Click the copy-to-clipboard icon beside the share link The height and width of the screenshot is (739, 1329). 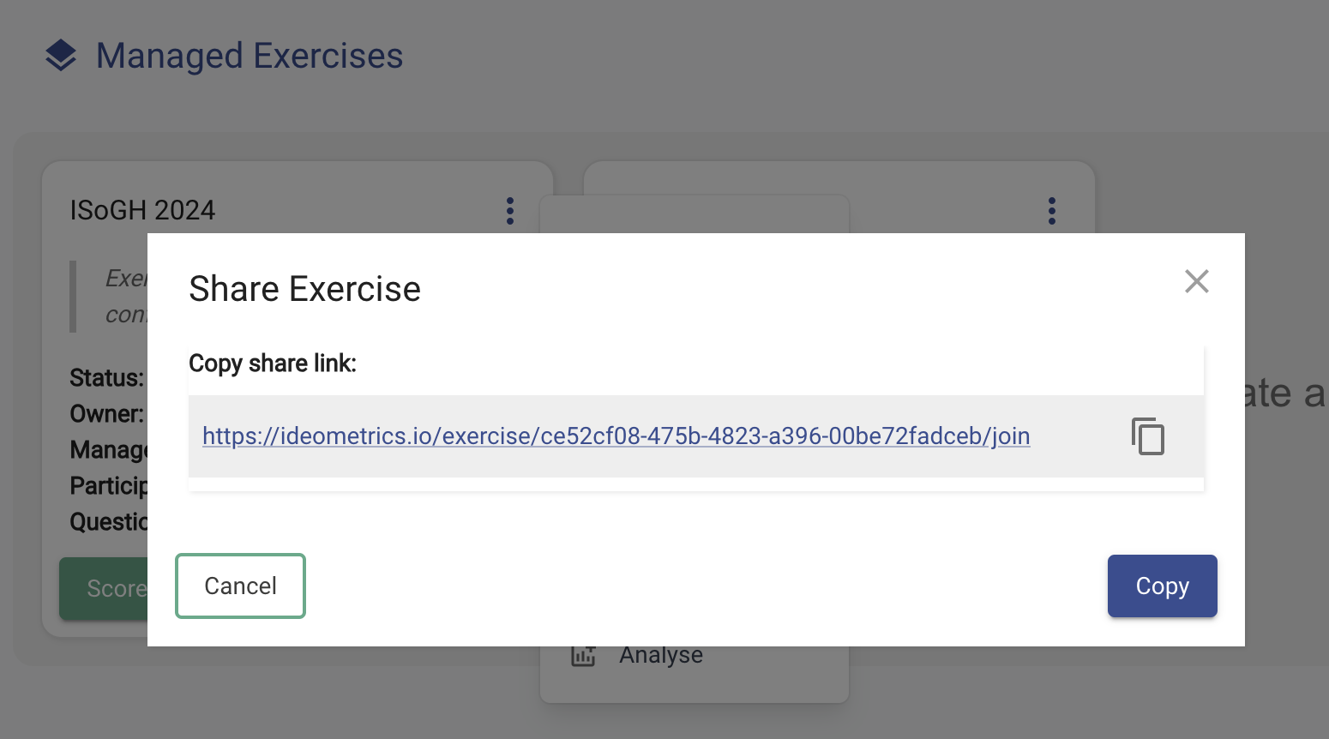1147,436
